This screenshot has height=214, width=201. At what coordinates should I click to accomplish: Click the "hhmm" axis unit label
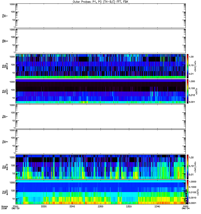(5, 206)
